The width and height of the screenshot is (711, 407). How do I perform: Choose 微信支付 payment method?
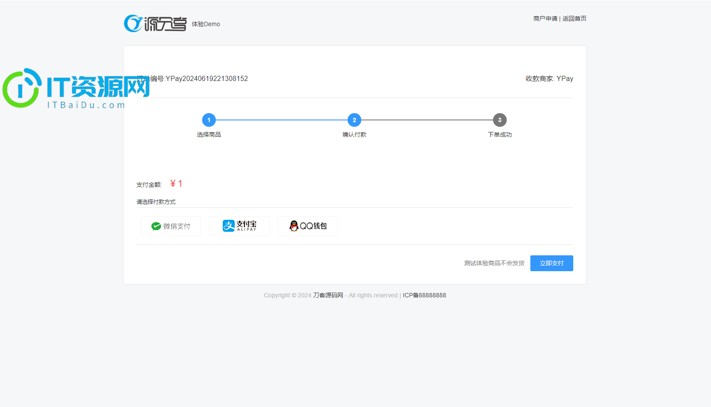tap(171, 226)
